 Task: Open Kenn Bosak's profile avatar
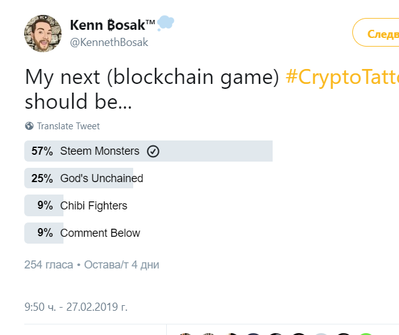tap(42, 34)
